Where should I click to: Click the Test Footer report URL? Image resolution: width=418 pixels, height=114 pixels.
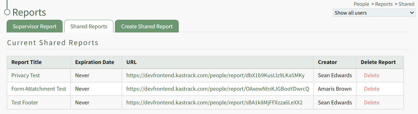tap(214, 102)
